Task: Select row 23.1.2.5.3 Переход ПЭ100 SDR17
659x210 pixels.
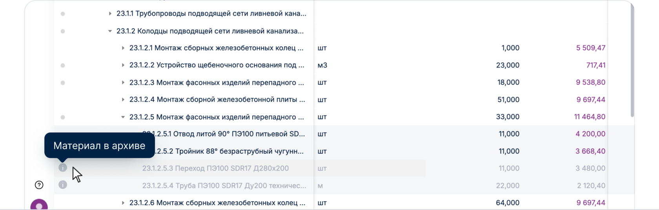Action: click(x=215, y=168)
